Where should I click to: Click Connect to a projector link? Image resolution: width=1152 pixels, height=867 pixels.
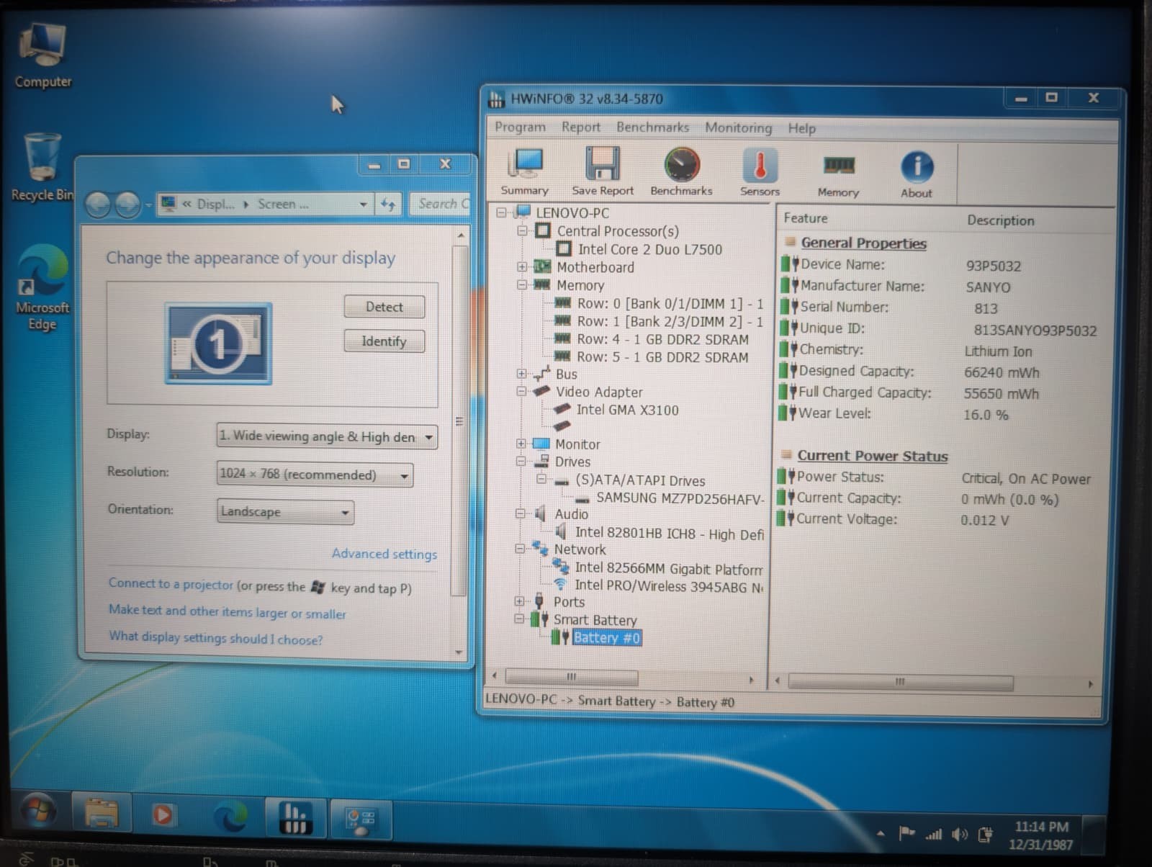(x=171, y=584)
